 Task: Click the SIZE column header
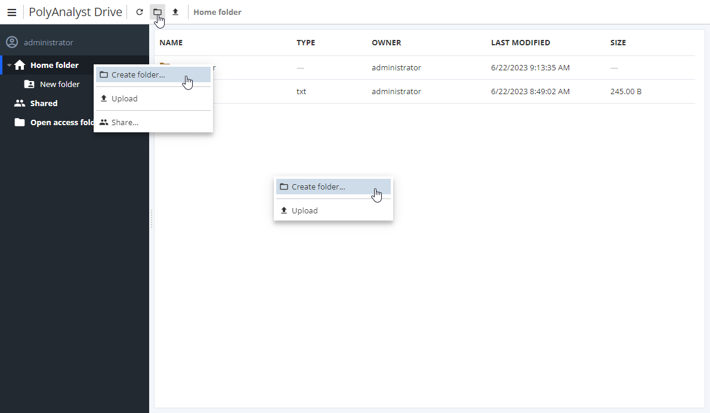618,42
